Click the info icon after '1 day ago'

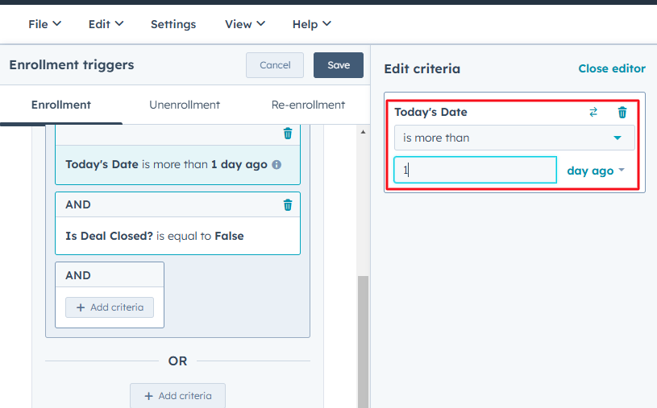[277, 164]
